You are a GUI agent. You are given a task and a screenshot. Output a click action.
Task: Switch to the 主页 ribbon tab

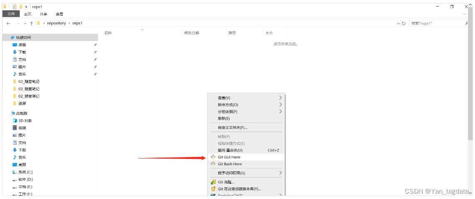tap(27, 14)
